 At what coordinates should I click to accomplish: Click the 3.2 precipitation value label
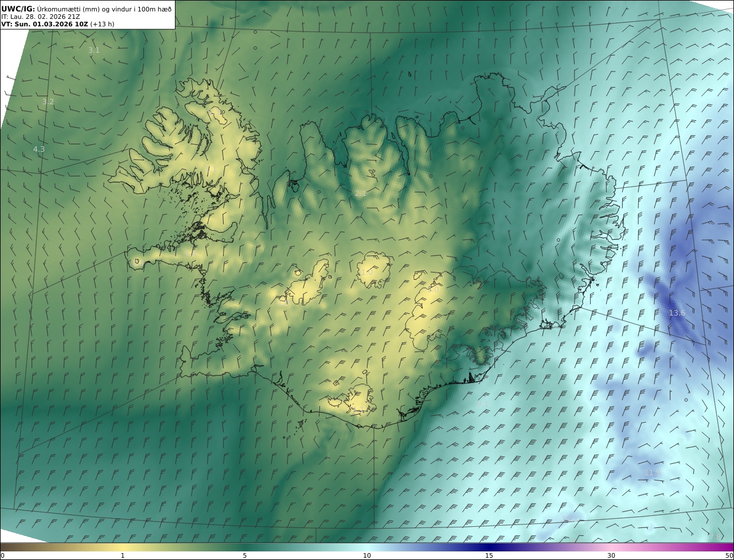coord(48,102)
